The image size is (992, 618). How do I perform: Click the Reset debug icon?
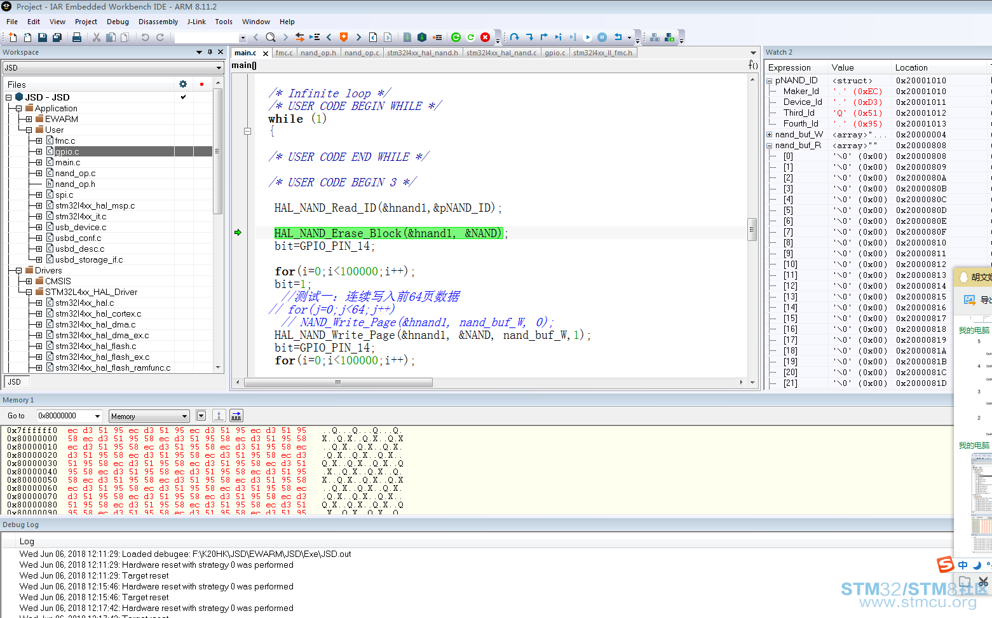(x=618, y=37)
